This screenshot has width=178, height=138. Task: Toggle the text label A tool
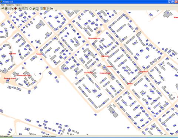tap(52, 9)
